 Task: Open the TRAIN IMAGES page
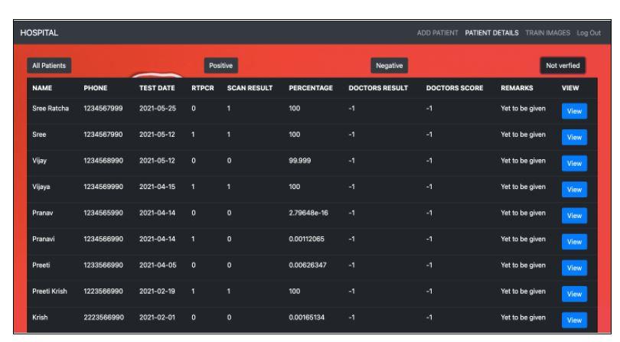pos(547,33)
